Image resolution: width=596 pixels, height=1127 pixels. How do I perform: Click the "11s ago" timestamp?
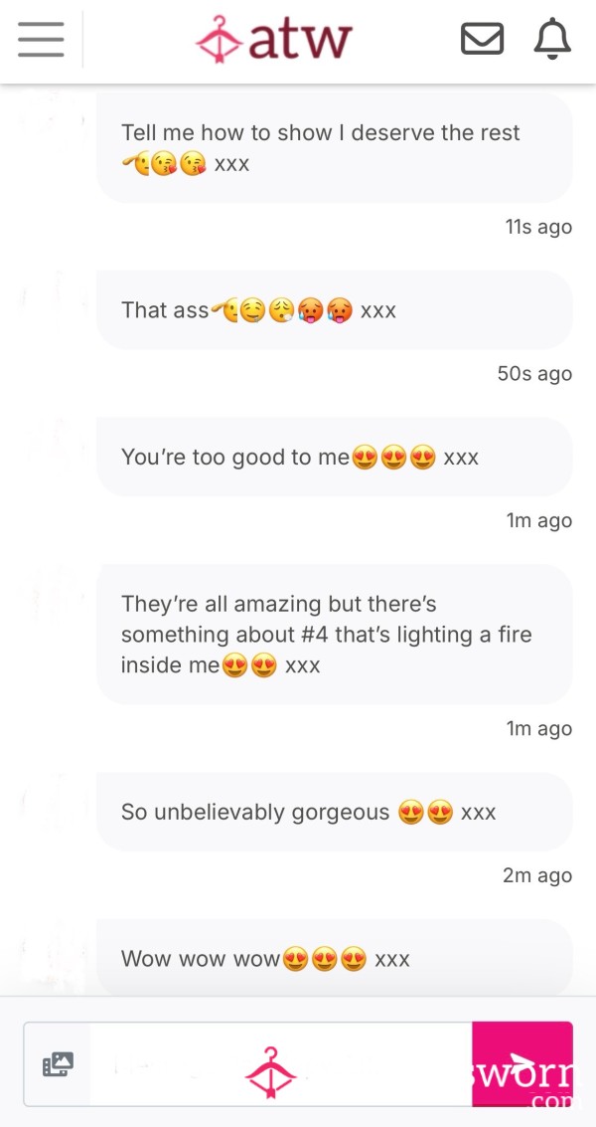pos(538,227)
